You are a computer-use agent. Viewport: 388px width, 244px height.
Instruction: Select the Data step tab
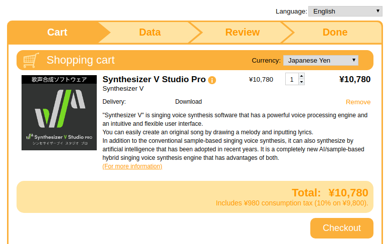[x=150, y=32]
